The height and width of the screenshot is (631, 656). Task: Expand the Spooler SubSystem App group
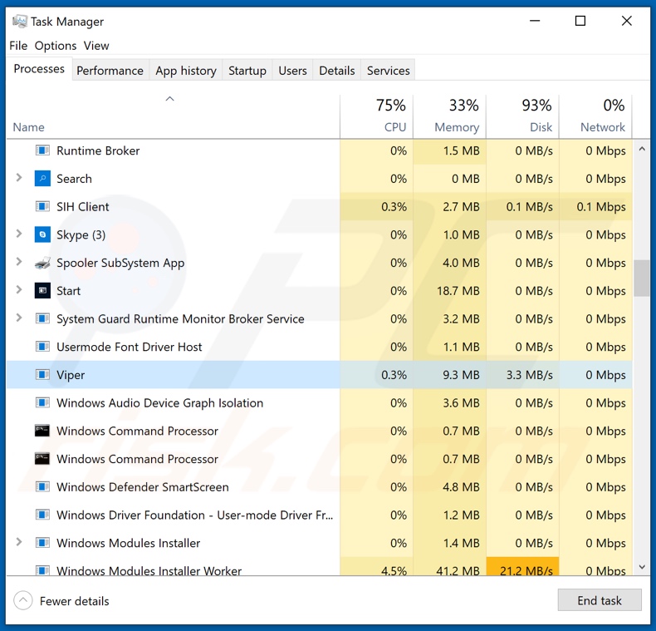pyautogui.click(x=19, y=262)
